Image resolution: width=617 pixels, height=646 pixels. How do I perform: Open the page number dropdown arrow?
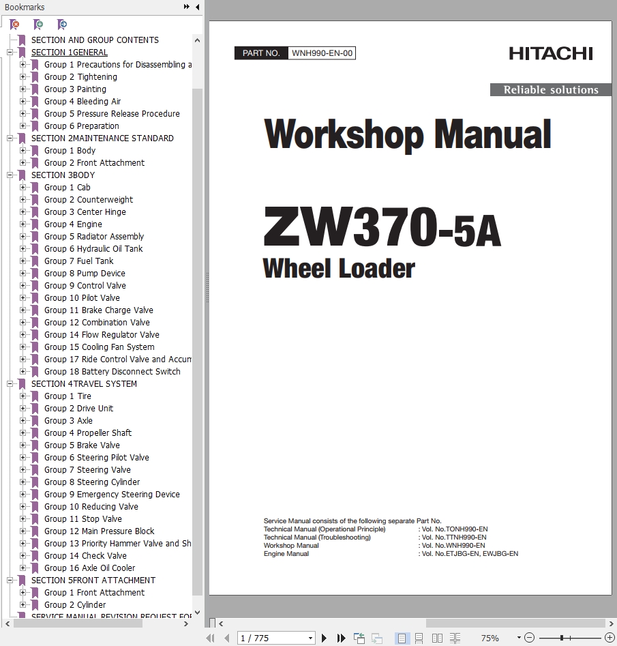click(311, 638)
